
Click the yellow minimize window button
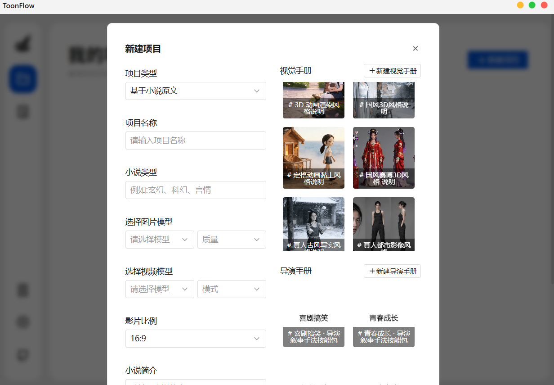(520, 5)
